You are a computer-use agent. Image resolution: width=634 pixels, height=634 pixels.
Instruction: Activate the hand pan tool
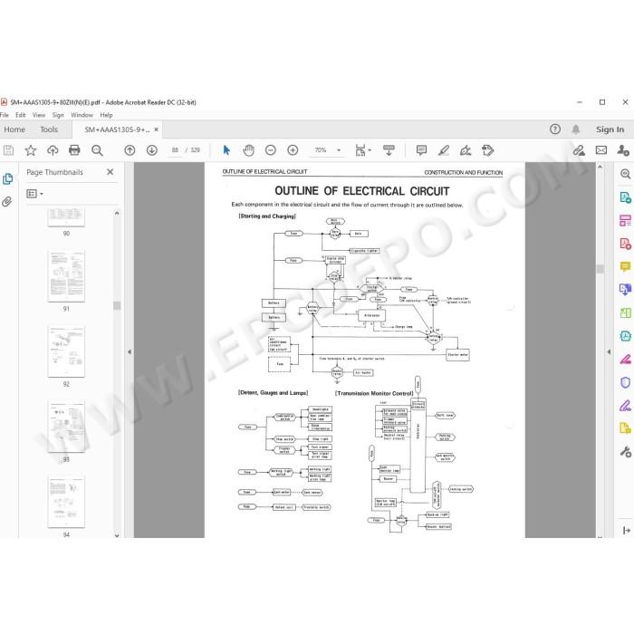249,150
